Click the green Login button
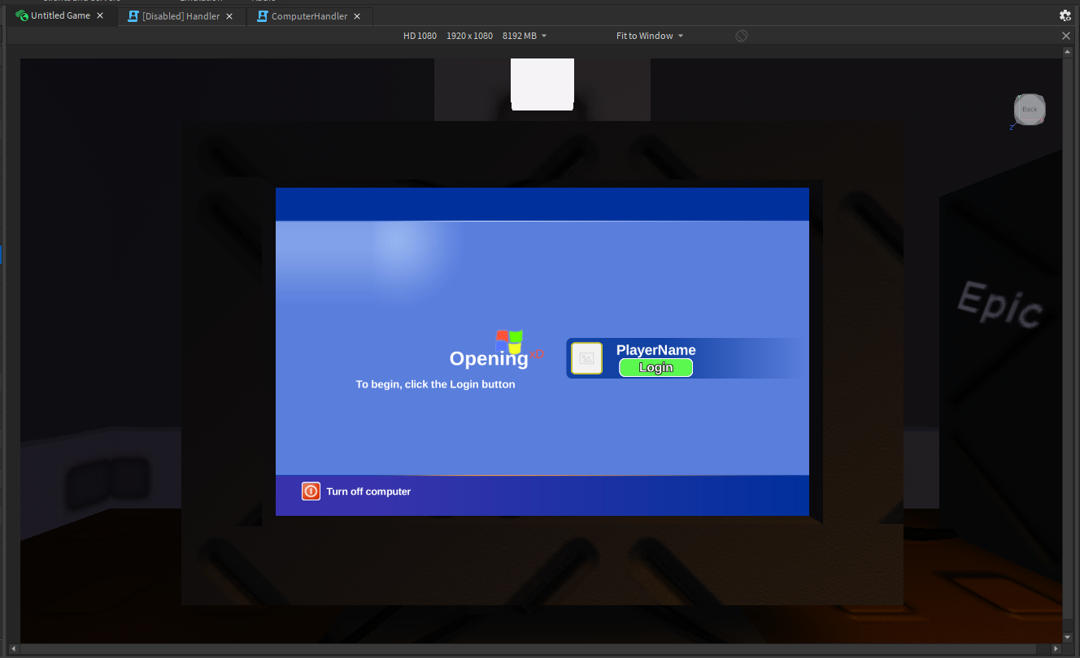The width and height of the screenshot is (1080, 658). tap(655, 367)
